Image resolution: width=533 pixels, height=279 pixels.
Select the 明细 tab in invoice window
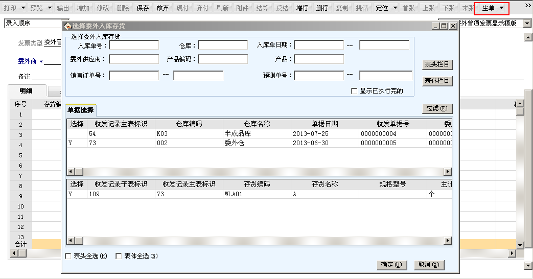tap(26, 91)
